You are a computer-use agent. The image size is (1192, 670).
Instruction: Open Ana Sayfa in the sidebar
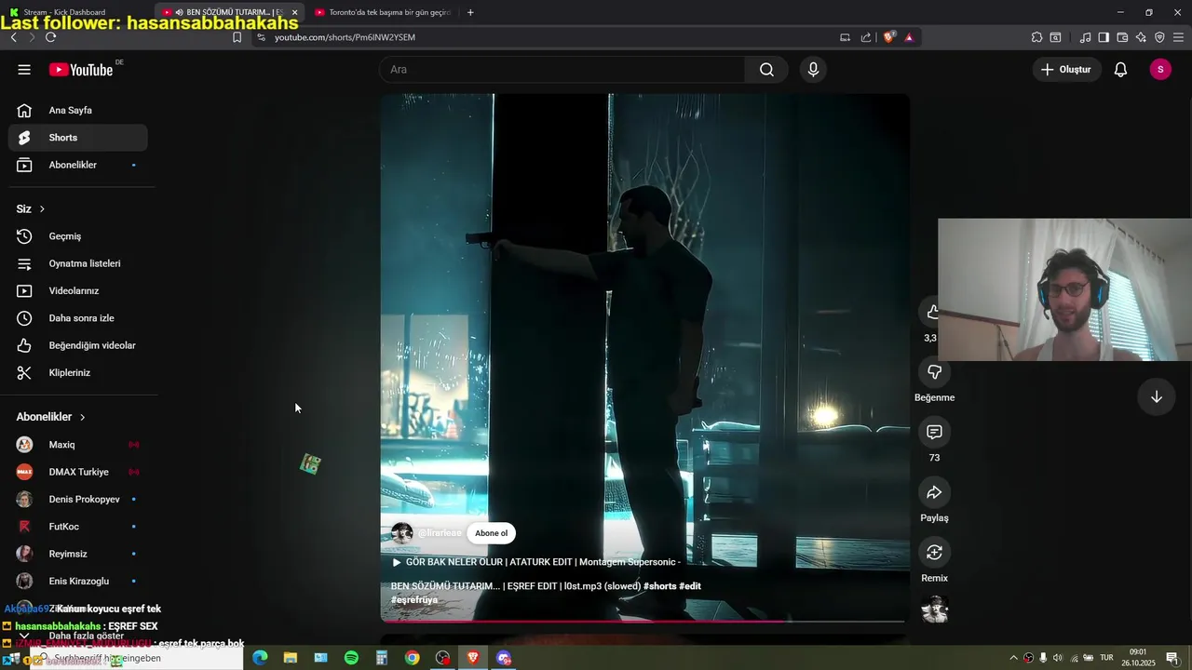click(78, 110)
